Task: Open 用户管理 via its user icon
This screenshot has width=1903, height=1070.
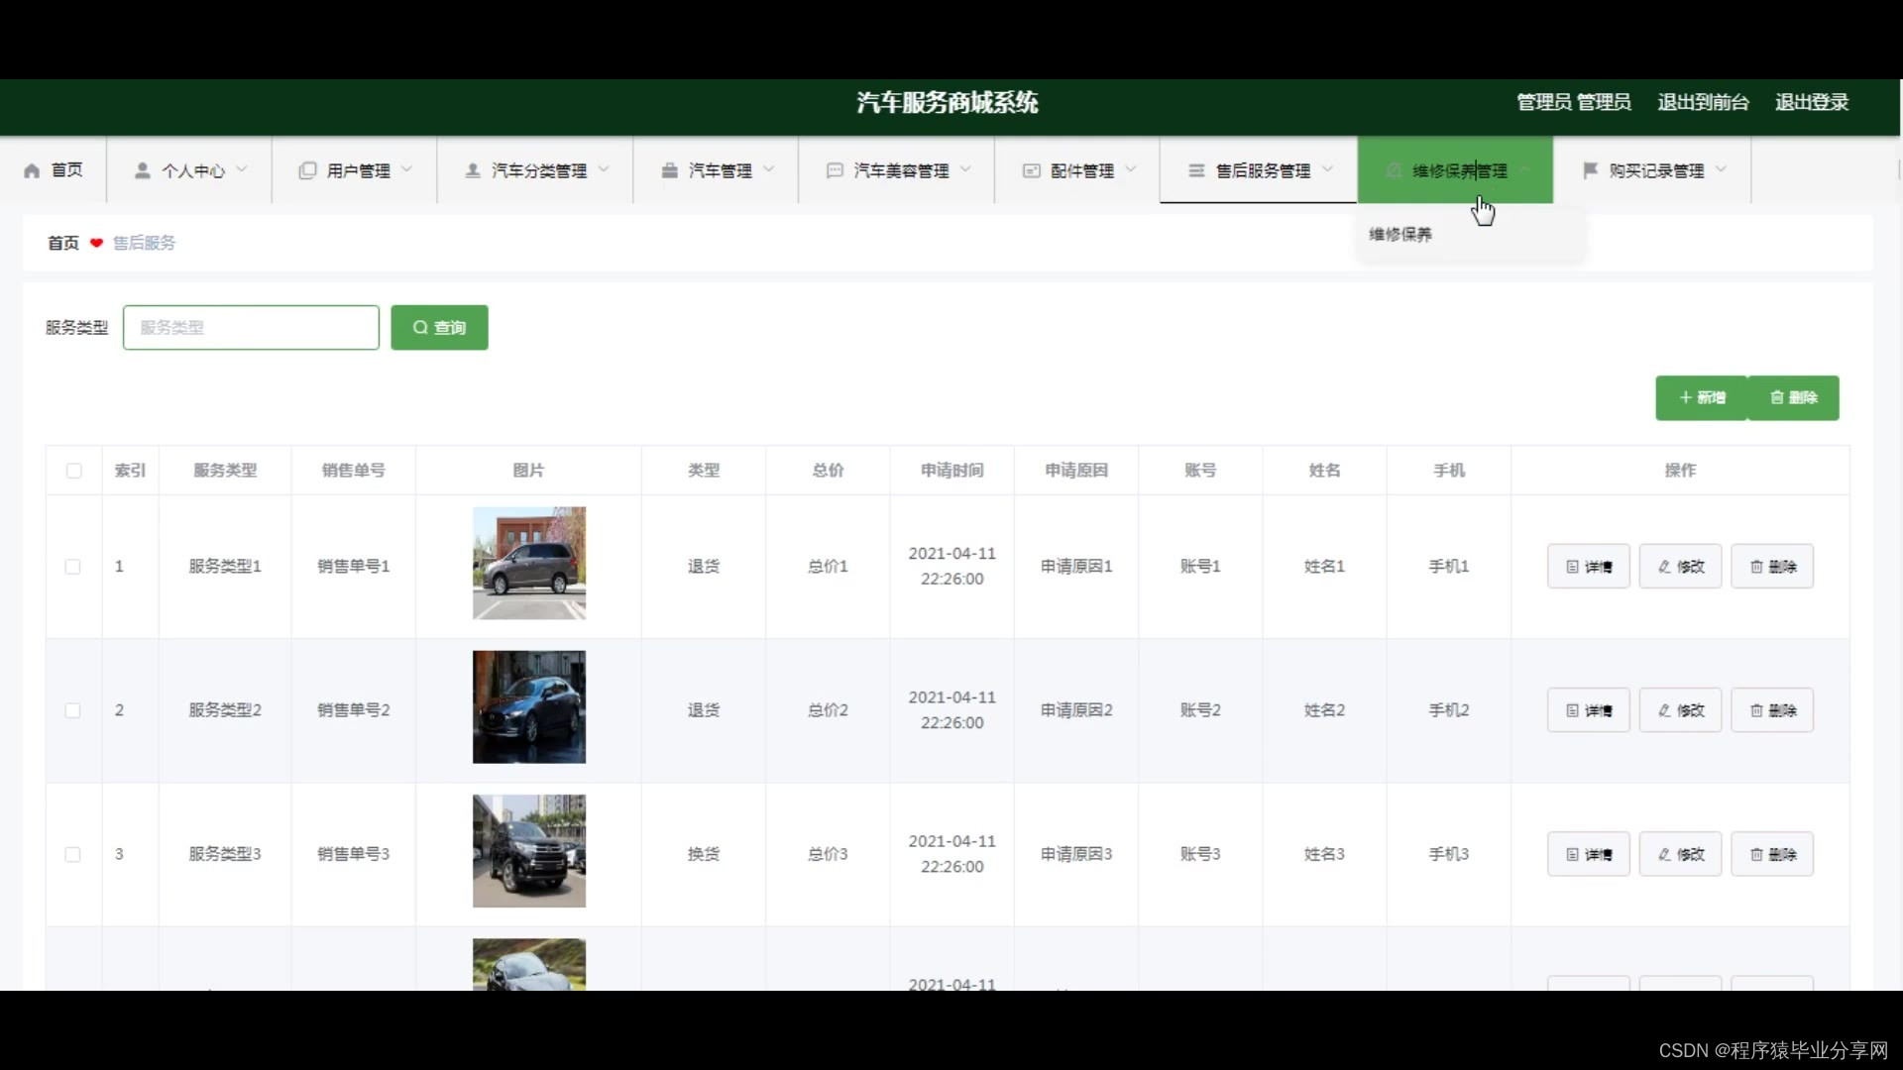Action: 306,169
